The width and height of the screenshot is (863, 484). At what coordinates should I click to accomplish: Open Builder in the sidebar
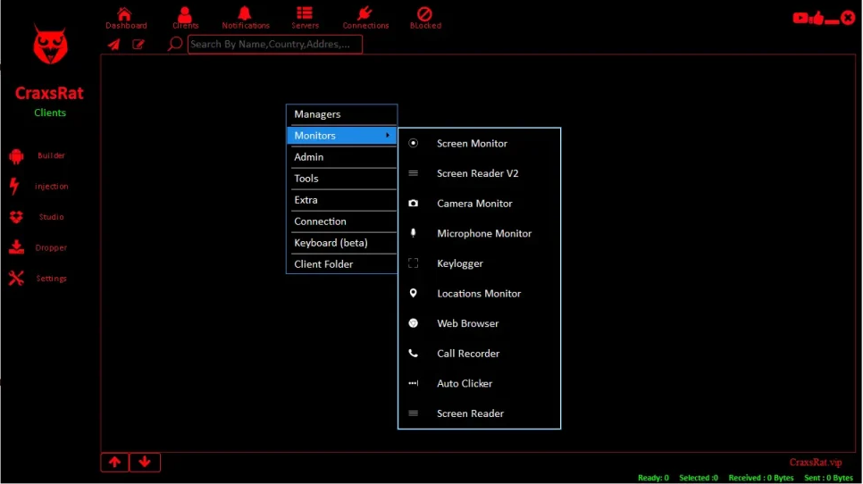coord(38,156)
